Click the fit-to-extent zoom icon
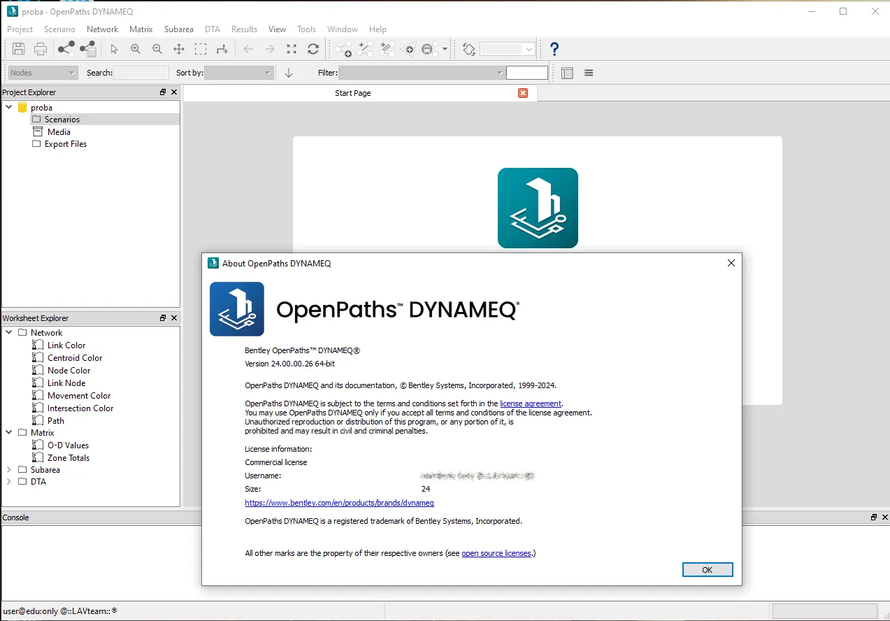The height and width of the screenshot is (621, 890). tap(292, 49)
